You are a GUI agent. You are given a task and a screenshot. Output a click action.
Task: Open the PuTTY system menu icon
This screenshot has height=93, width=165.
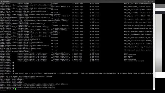pyautogui.click(x=1, y=1)
